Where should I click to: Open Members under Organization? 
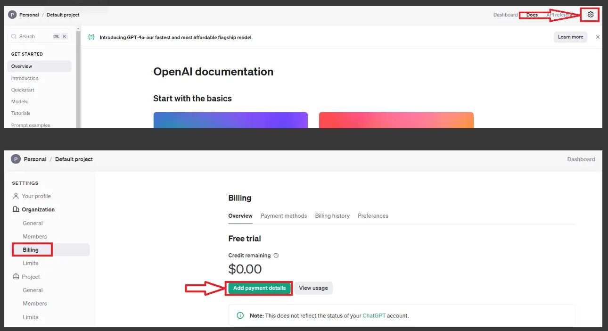(x=35, y=236)
